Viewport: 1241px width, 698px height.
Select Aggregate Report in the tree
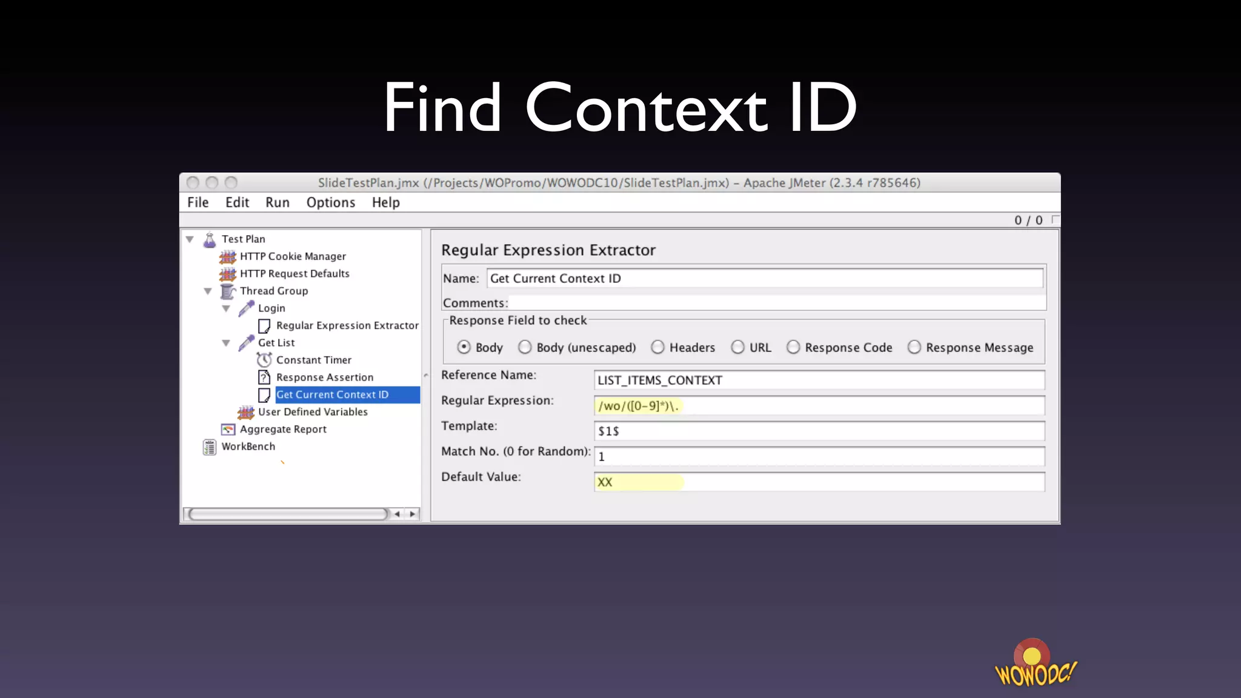(x=283, y=430)
